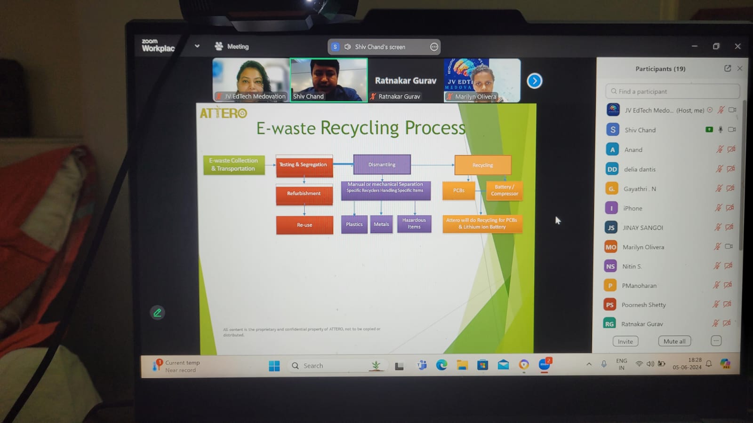Open Microsoft Teams from taskbar
Viewport: 753px width, 423px height.
coord(422,365)
